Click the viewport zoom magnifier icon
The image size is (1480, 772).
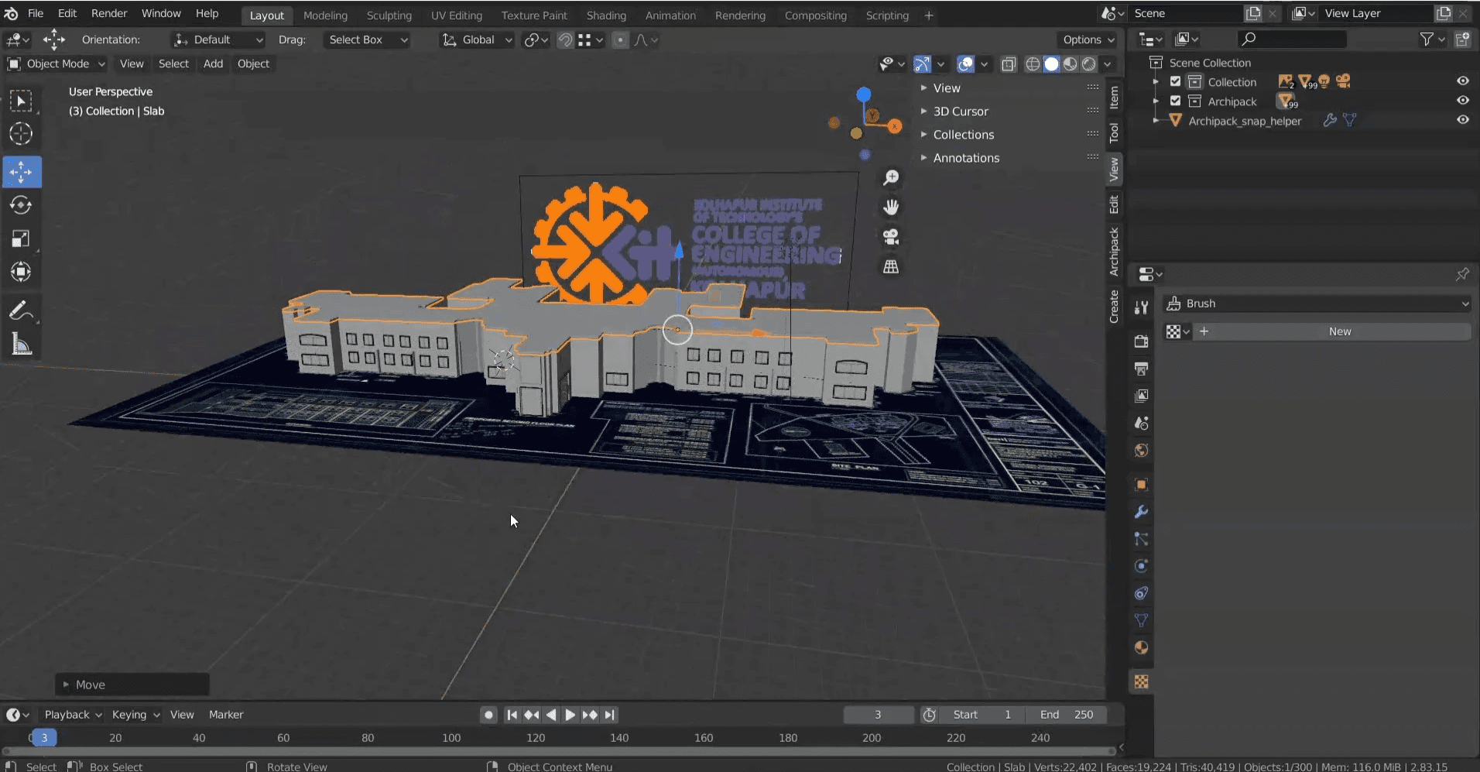tap(891, 178)
